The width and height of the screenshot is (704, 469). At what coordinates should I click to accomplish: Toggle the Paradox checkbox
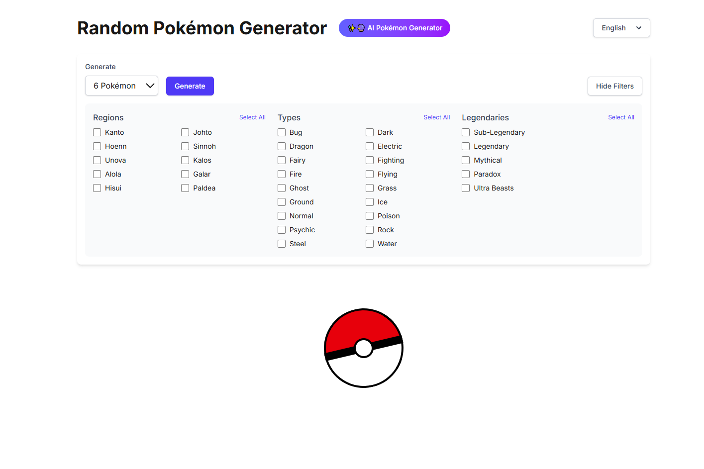[x=466, y=174]
